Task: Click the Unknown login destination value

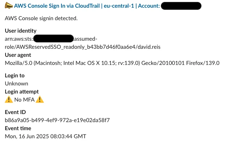Action: click(x=17, y=84)
